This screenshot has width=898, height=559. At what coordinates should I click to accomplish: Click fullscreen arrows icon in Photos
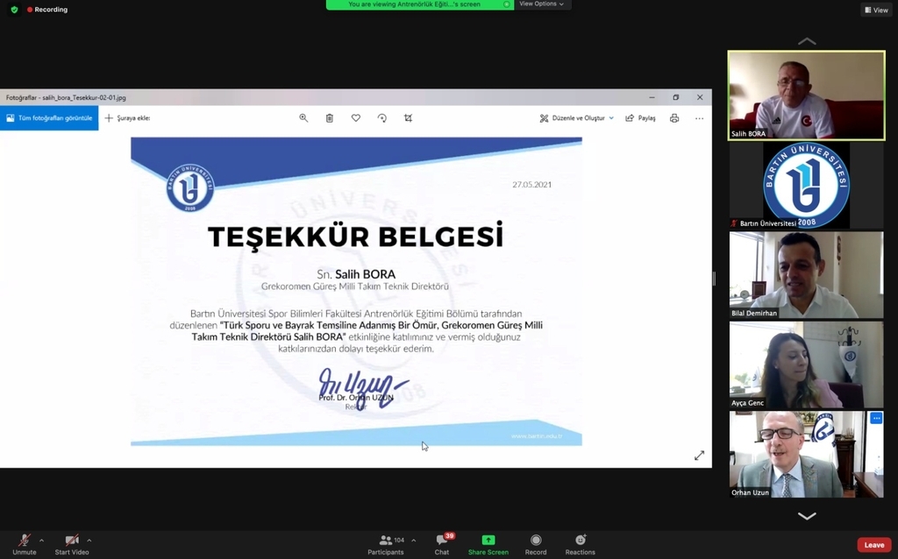point(699,456)
